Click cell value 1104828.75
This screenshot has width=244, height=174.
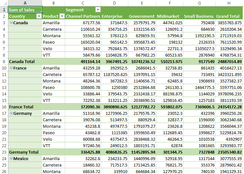(114, 55)
